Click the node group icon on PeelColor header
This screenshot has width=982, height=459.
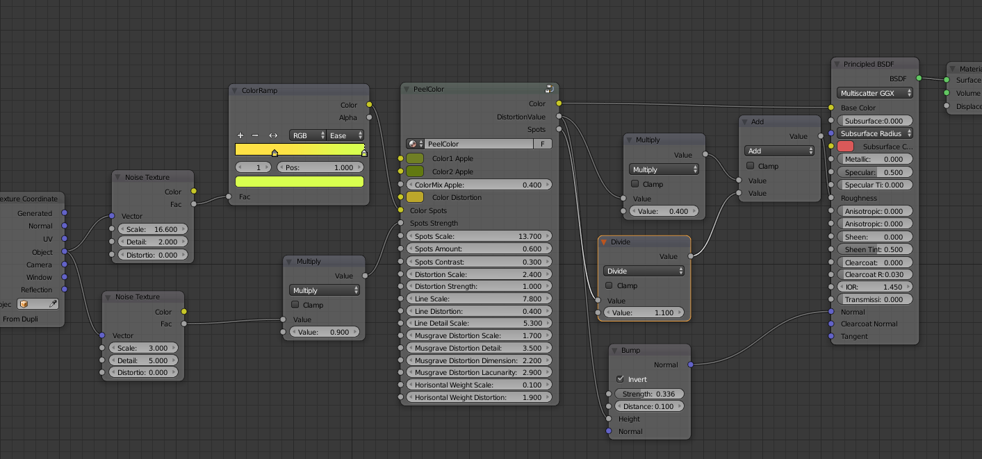point(549,89)
